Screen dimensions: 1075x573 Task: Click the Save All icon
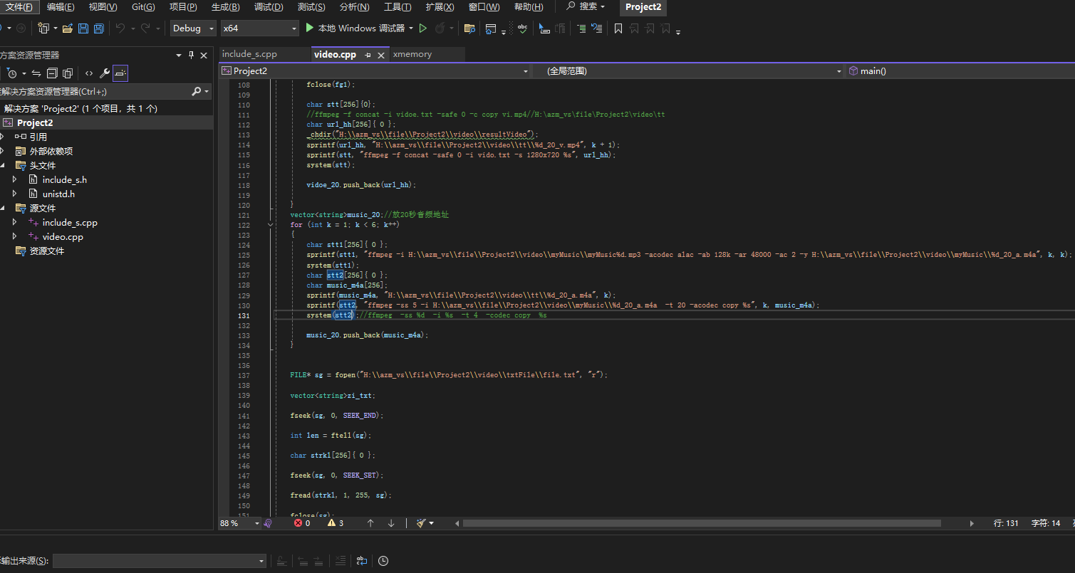click(99, 28)
